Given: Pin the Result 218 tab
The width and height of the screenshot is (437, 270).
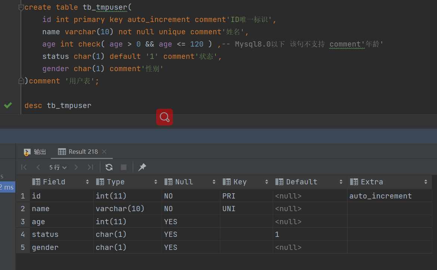Looking at the screenshot, I should (x=142, y=167).
